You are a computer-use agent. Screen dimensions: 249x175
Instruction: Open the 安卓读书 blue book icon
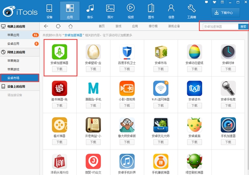[194, 88]
